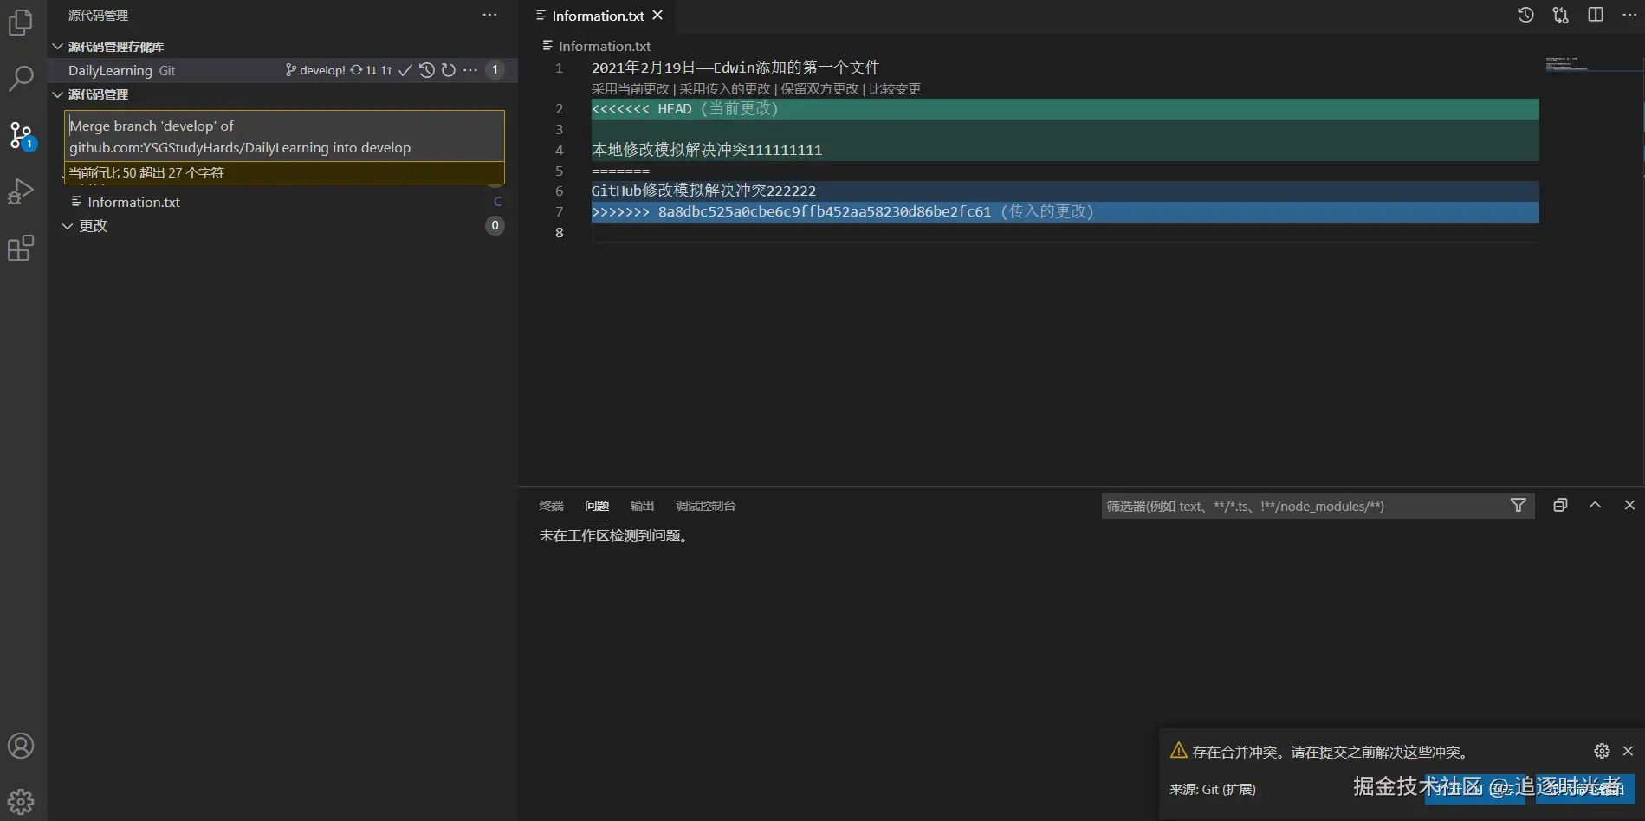Open the Manage settings gear in activity bar
Screen dimensions: 1645x821
click(21, 801)
